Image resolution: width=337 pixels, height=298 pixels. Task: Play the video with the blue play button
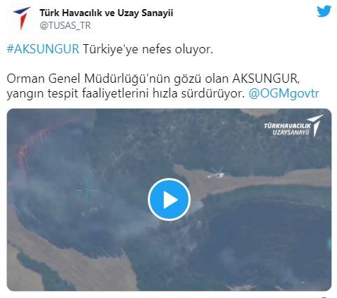tap(169, 200)
